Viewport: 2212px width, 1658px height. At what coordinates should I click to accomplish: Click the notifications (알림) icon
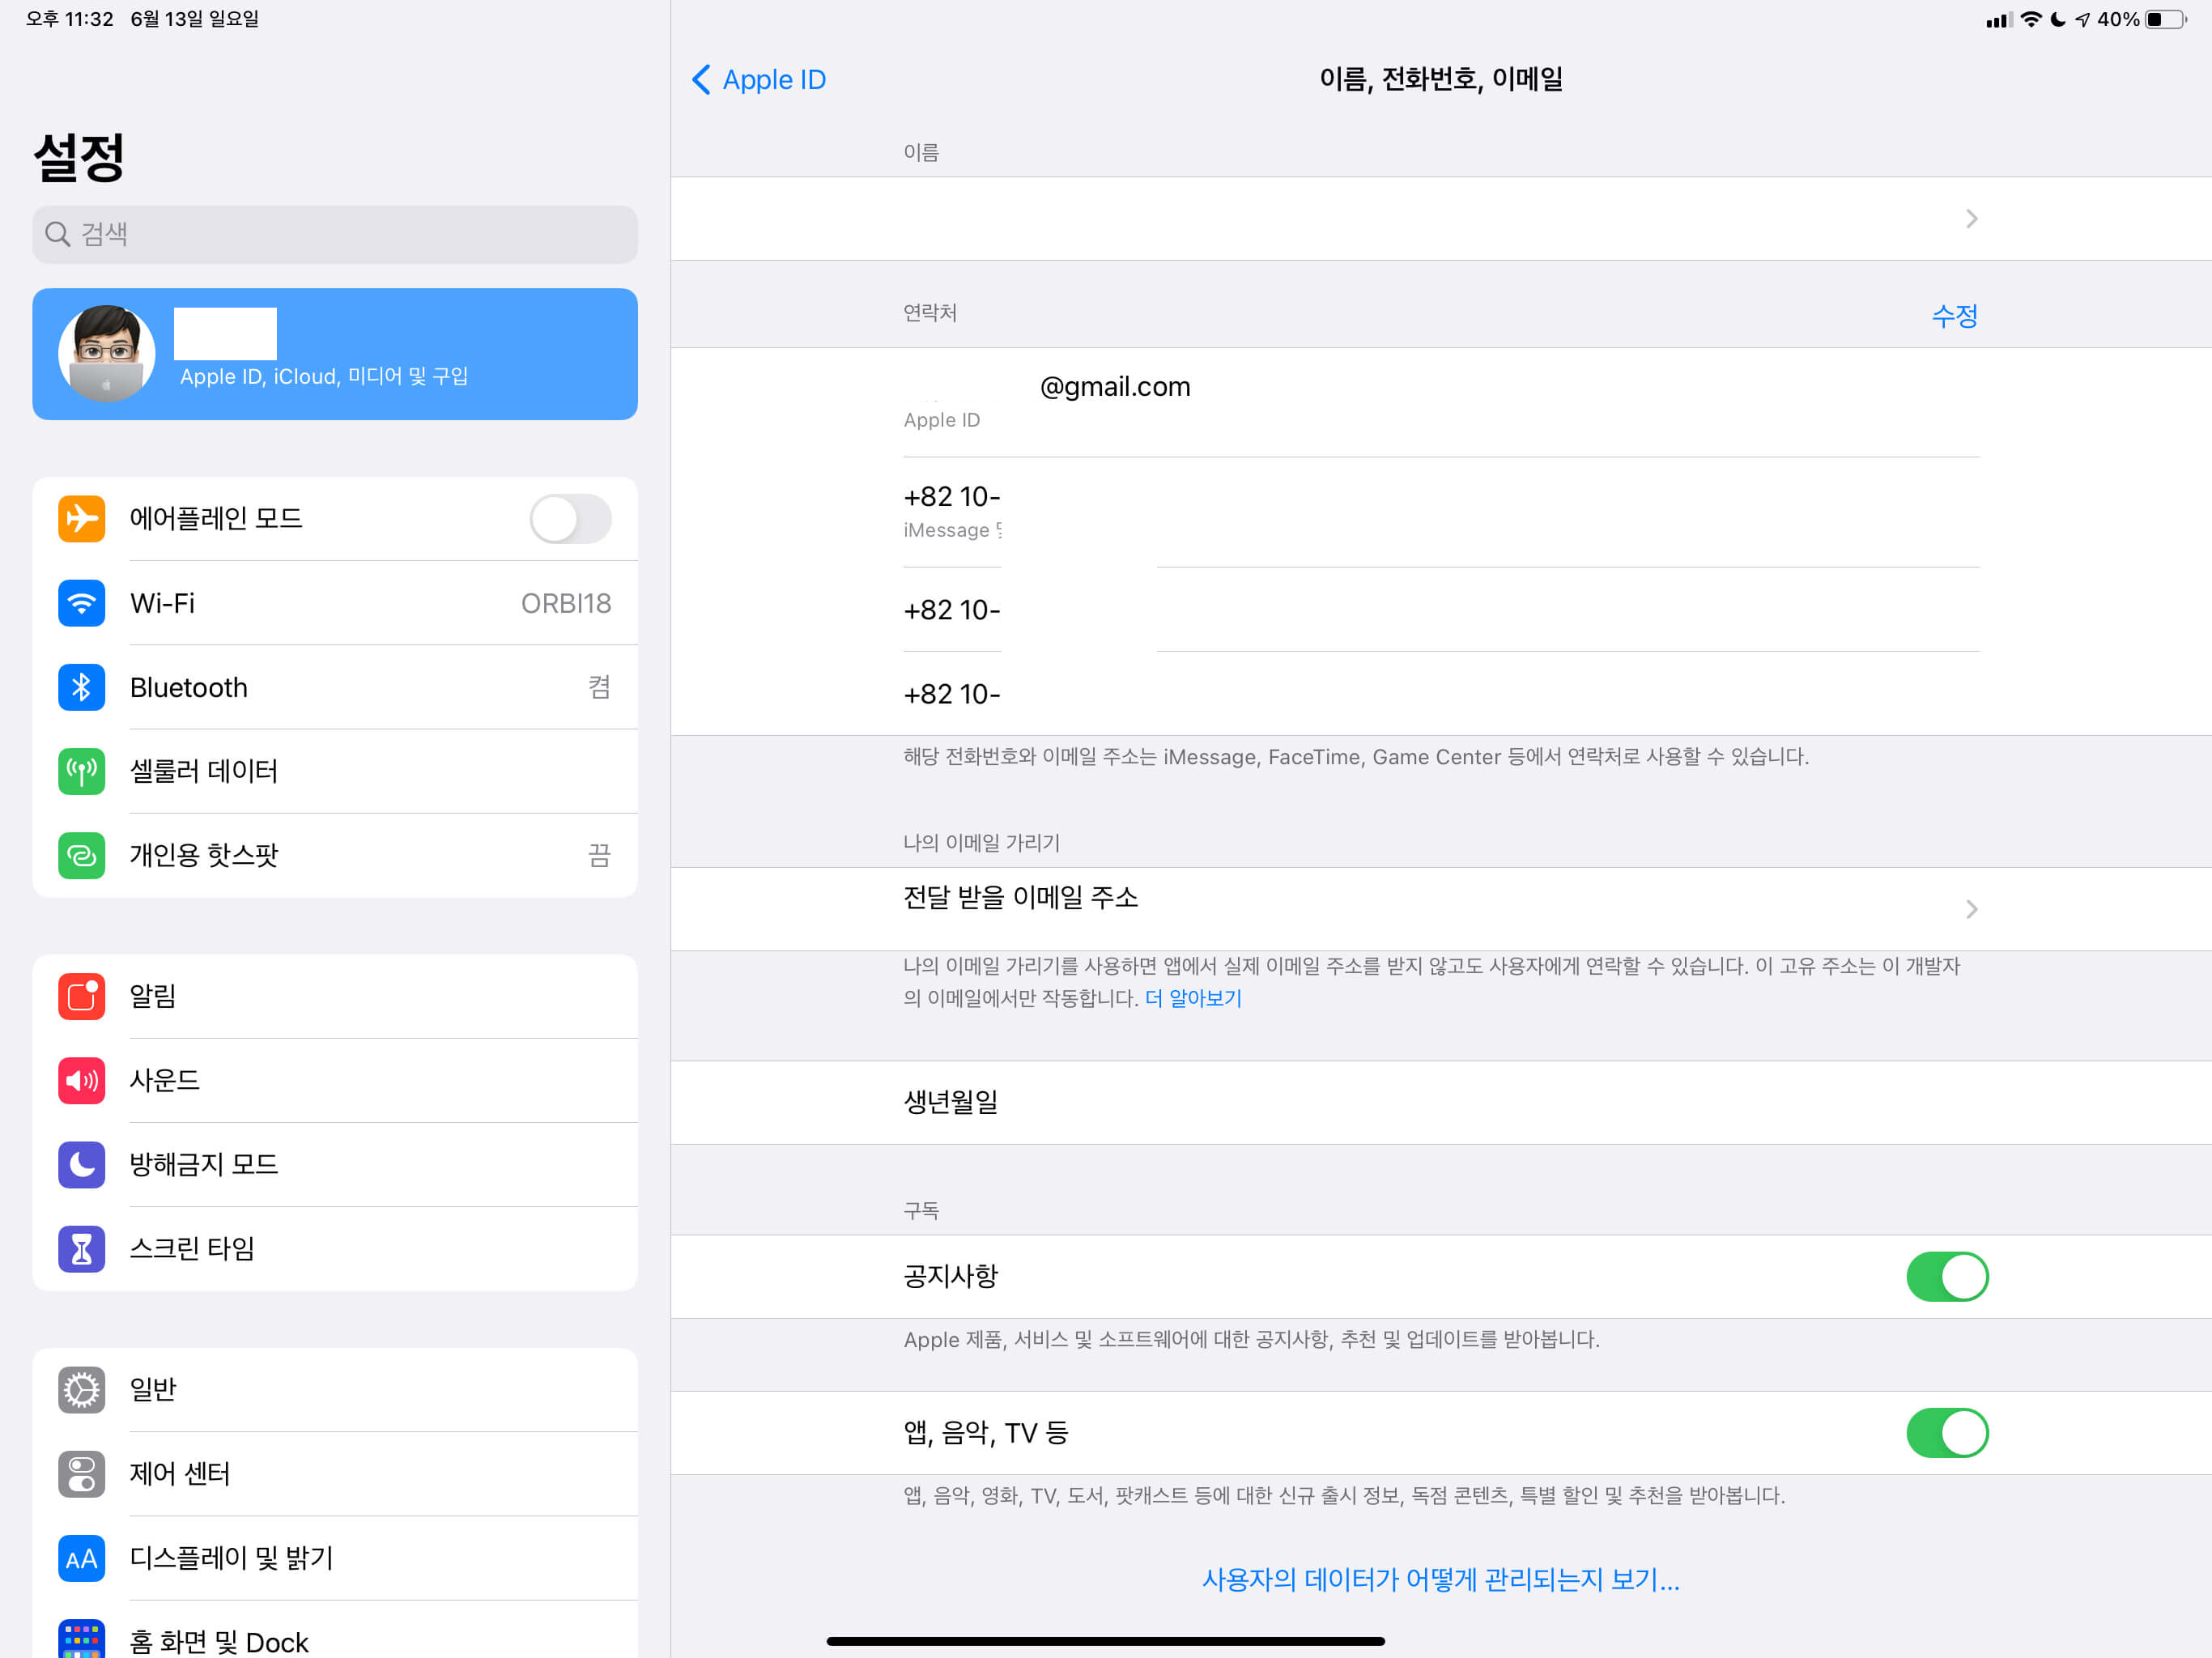click(x=81, y=996)
